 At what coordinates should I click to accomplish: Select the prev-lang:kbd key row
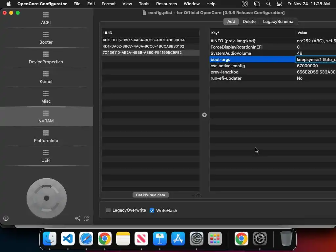click(252, 72)
